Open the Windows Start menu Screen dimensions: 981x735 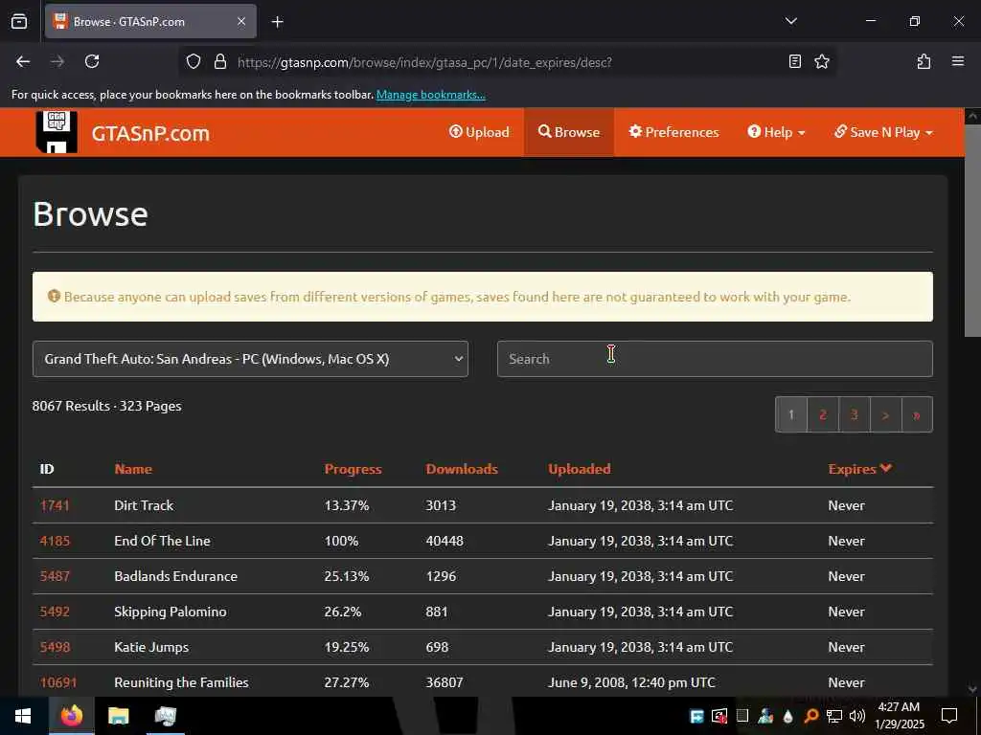(23, 716)
